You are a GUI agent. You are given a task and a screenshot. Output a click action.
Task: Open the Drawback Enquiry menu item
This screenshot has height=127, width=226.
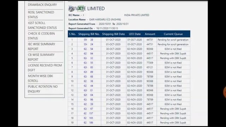tap(42, 5)
